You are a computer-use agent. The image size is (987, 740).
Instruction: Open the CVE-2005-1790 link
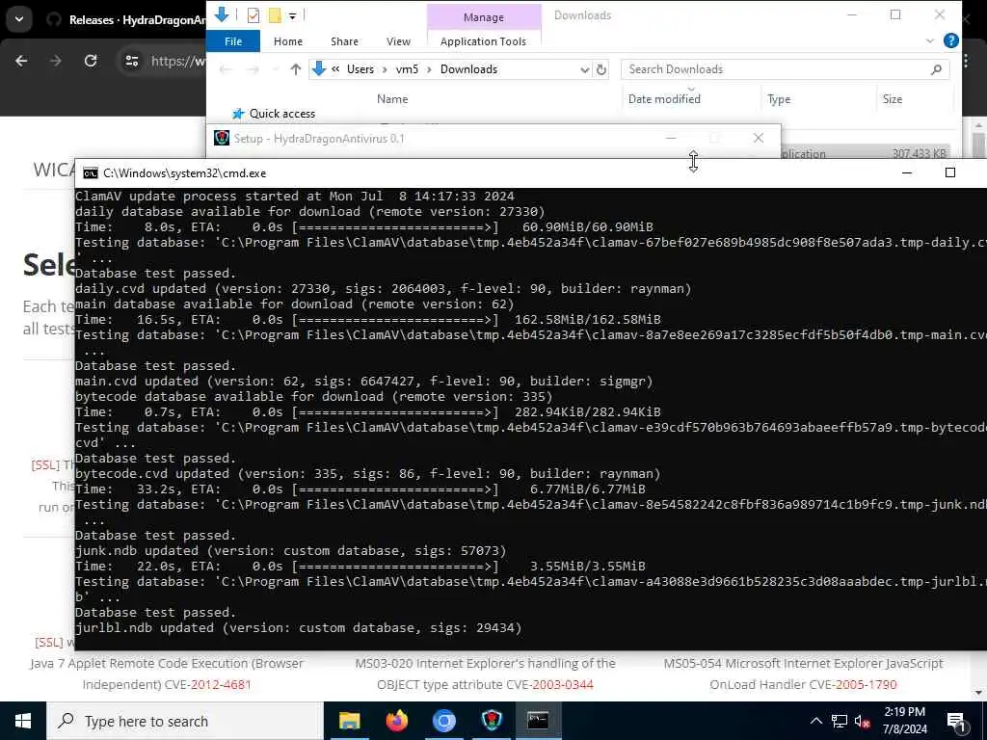coord(867,685)
